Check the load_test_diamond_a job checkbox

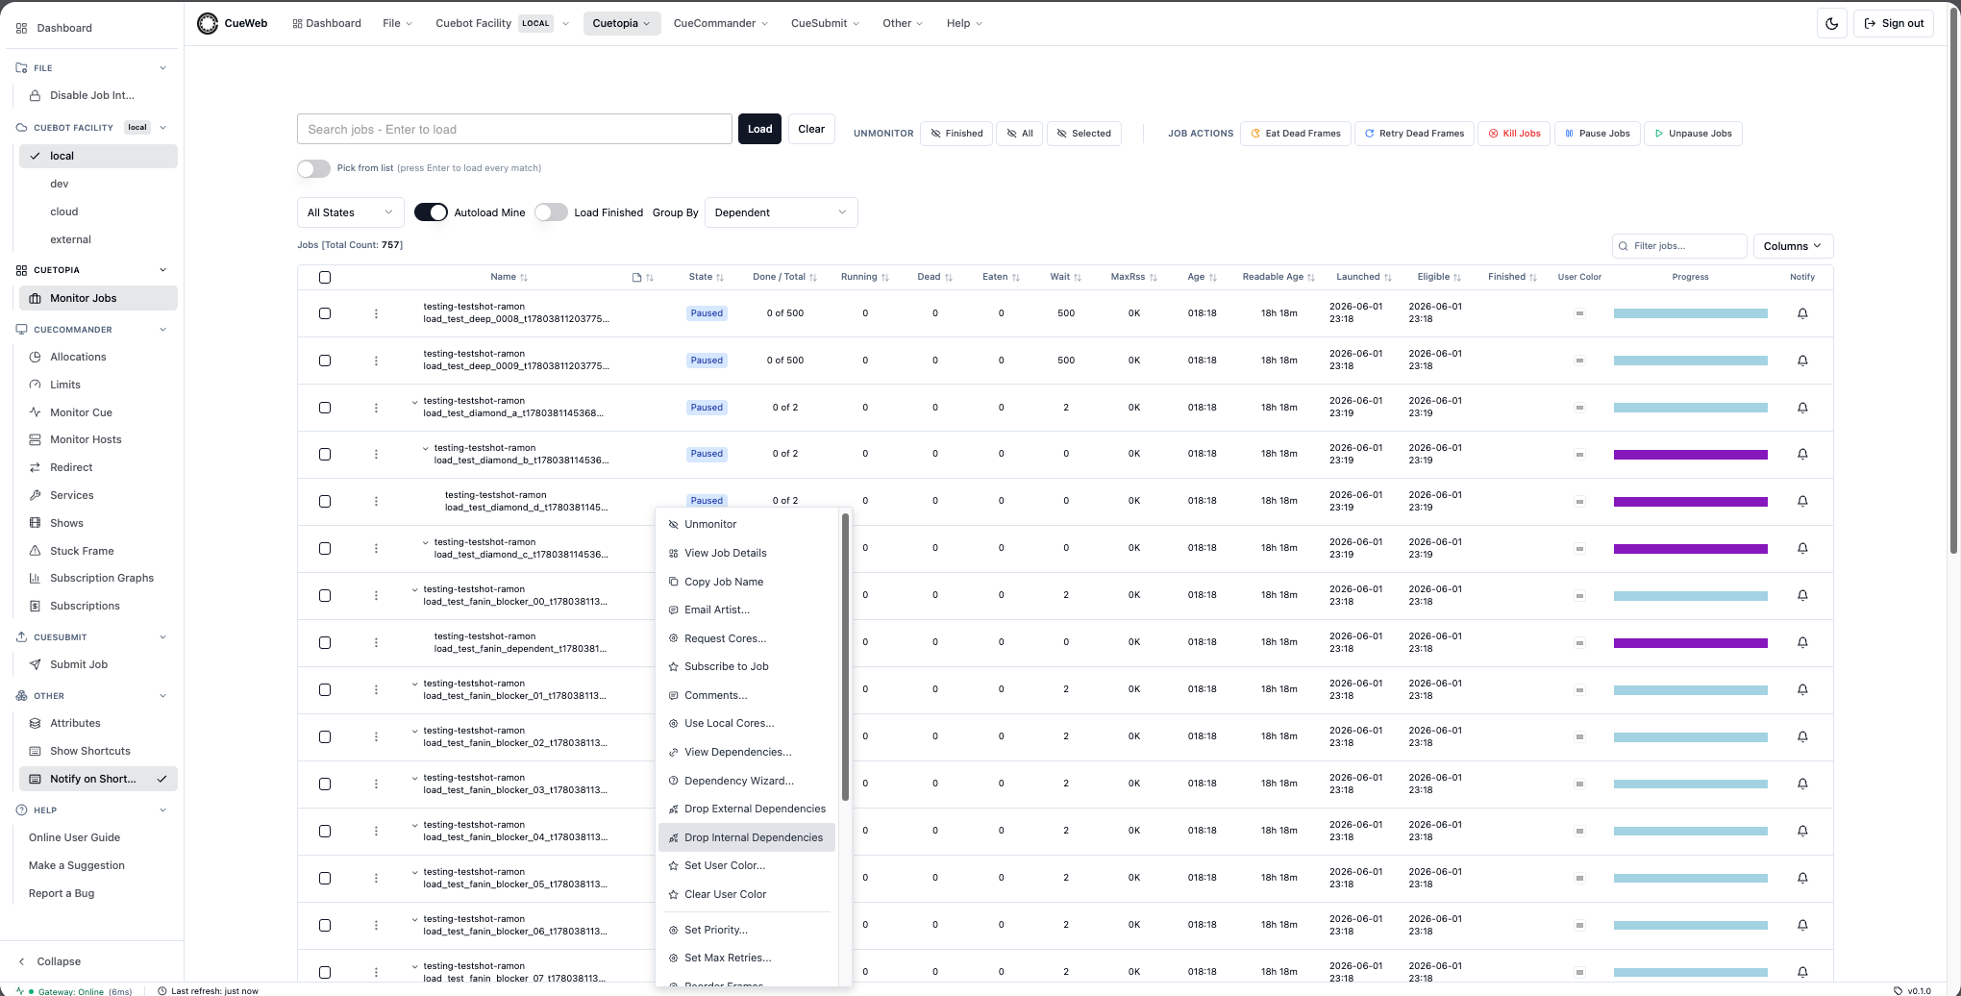click(x=325, y=408)
